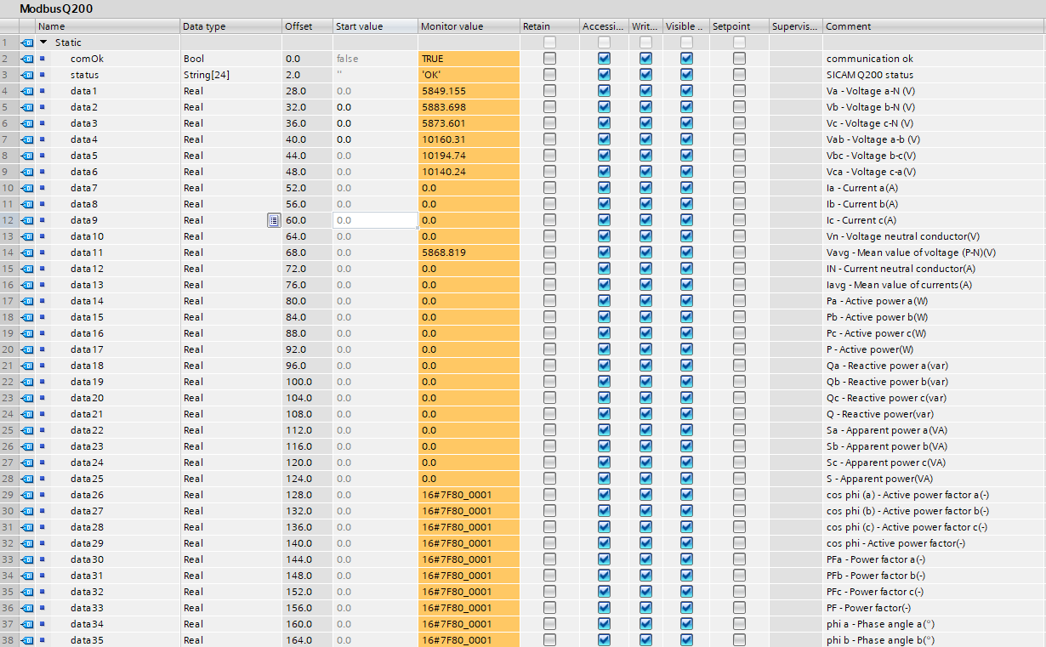The width and height of the screenshot is (1046, 647).
Task: Click the Start value field of data9
Action: [x=374, y=220]
